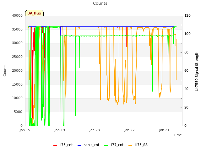The height and width of the screenshot is (151, 201).
Task: Click the orange Li75_SS legend swatch
Action: (x=130, y=145)
